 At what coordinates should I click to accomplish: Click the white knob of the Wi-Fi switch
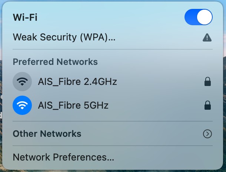205,17
